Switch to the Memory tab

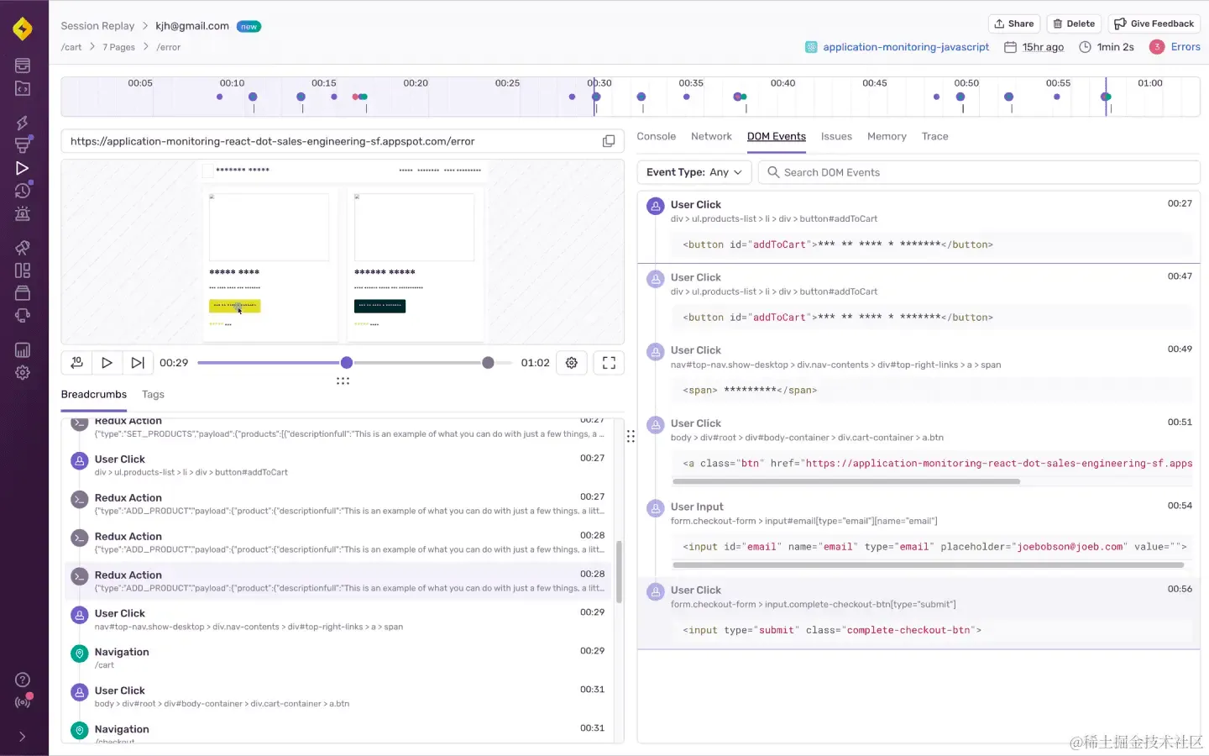coord(887,136)
